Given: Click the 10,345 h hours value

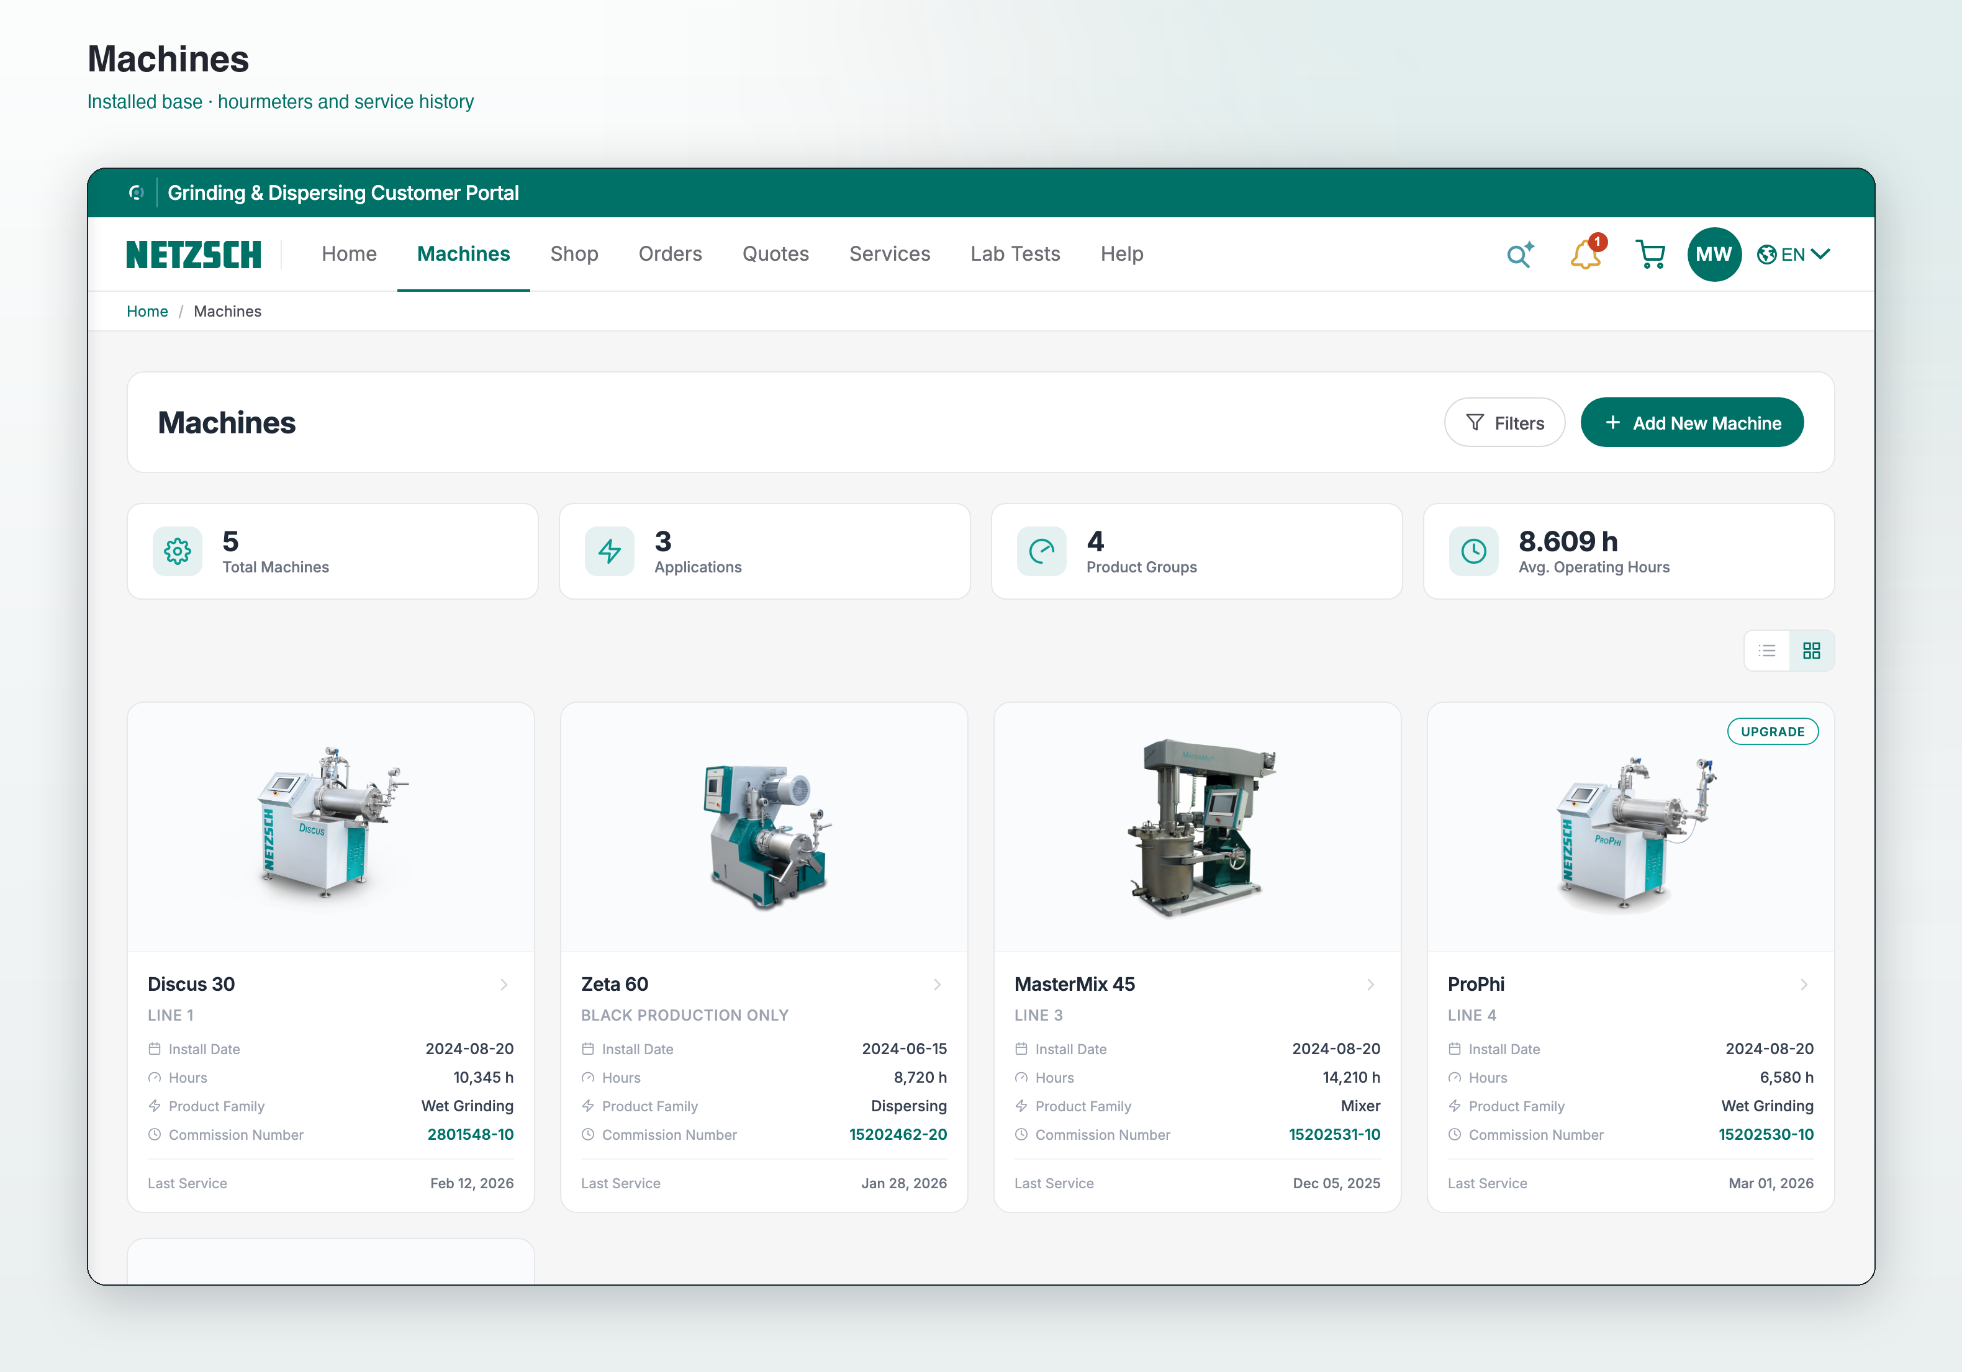Looking at the screenshot, I should (483, 1077).
